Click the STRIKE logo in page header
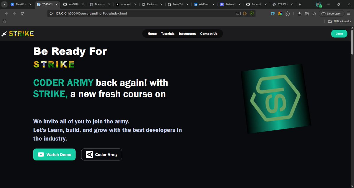Image resolution: width=354 pixels, height=188 pixels. point(17,34)
